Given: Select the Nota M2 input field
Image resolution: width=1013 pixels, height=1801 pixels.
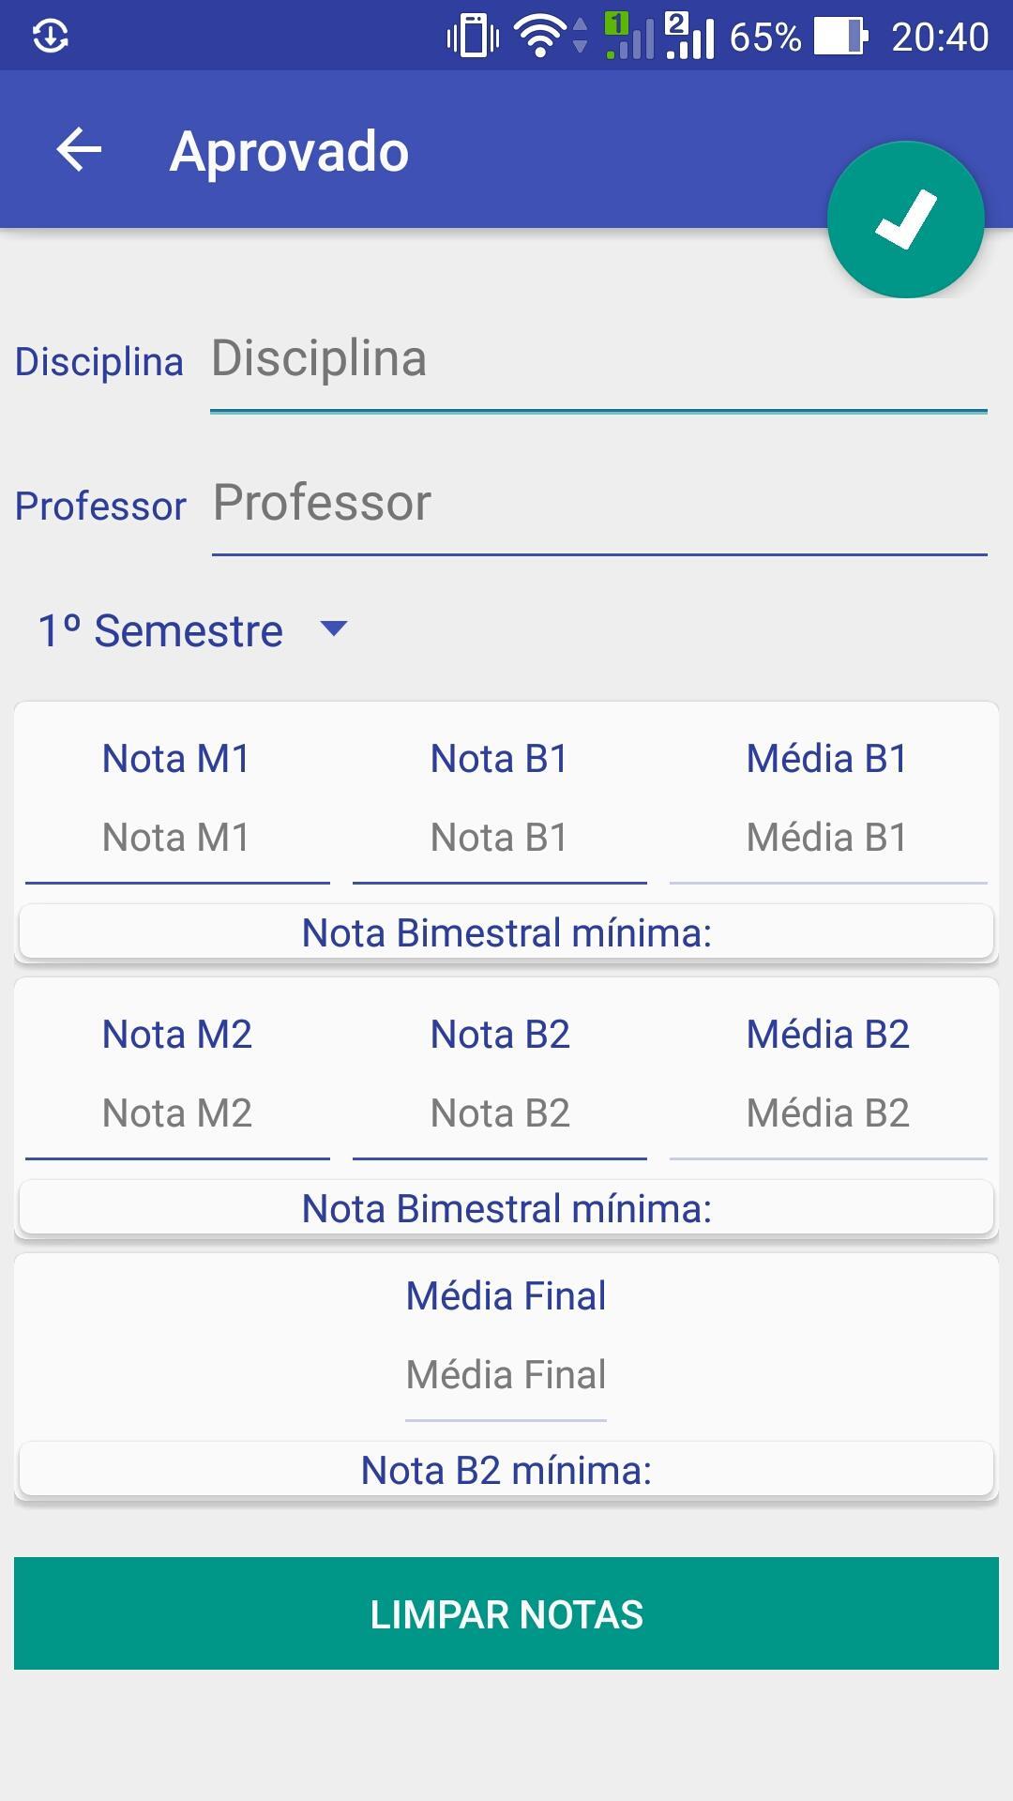Looking at the screenshot, I should [177, 1115].
